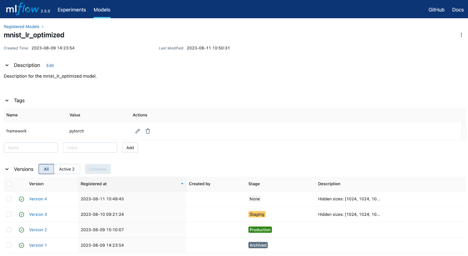
Task: Click the pytorch tag value
Action: 77,131
